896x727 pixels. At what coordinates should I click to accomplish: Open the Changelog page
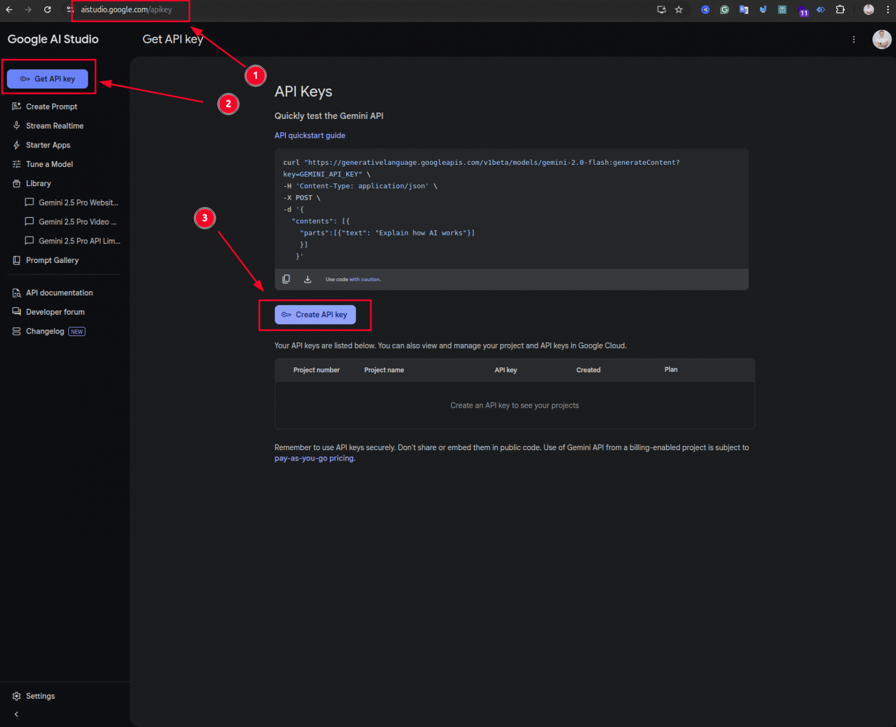(45, 331)
